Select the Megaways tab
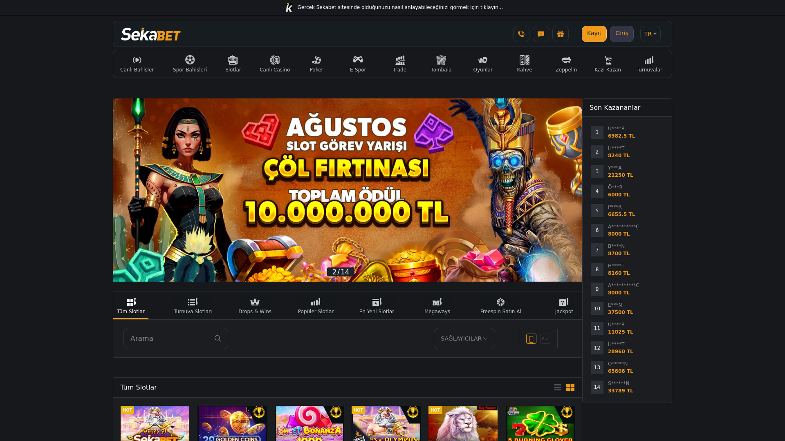This screenshot has height=441, width=785. point(437,306)
